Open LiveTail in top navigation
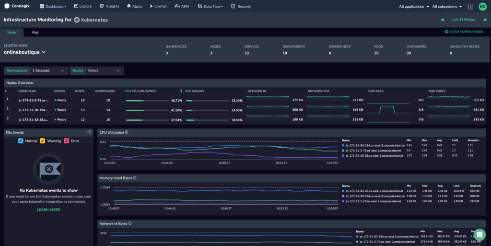The height and width of the screenshot is (246, 491). click(x=158, y=6)
